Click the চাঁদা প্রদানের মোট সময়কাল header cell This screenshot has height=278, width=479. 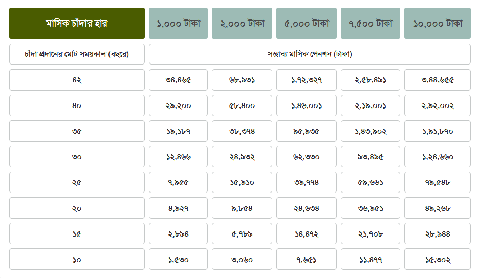coord(77,54)
